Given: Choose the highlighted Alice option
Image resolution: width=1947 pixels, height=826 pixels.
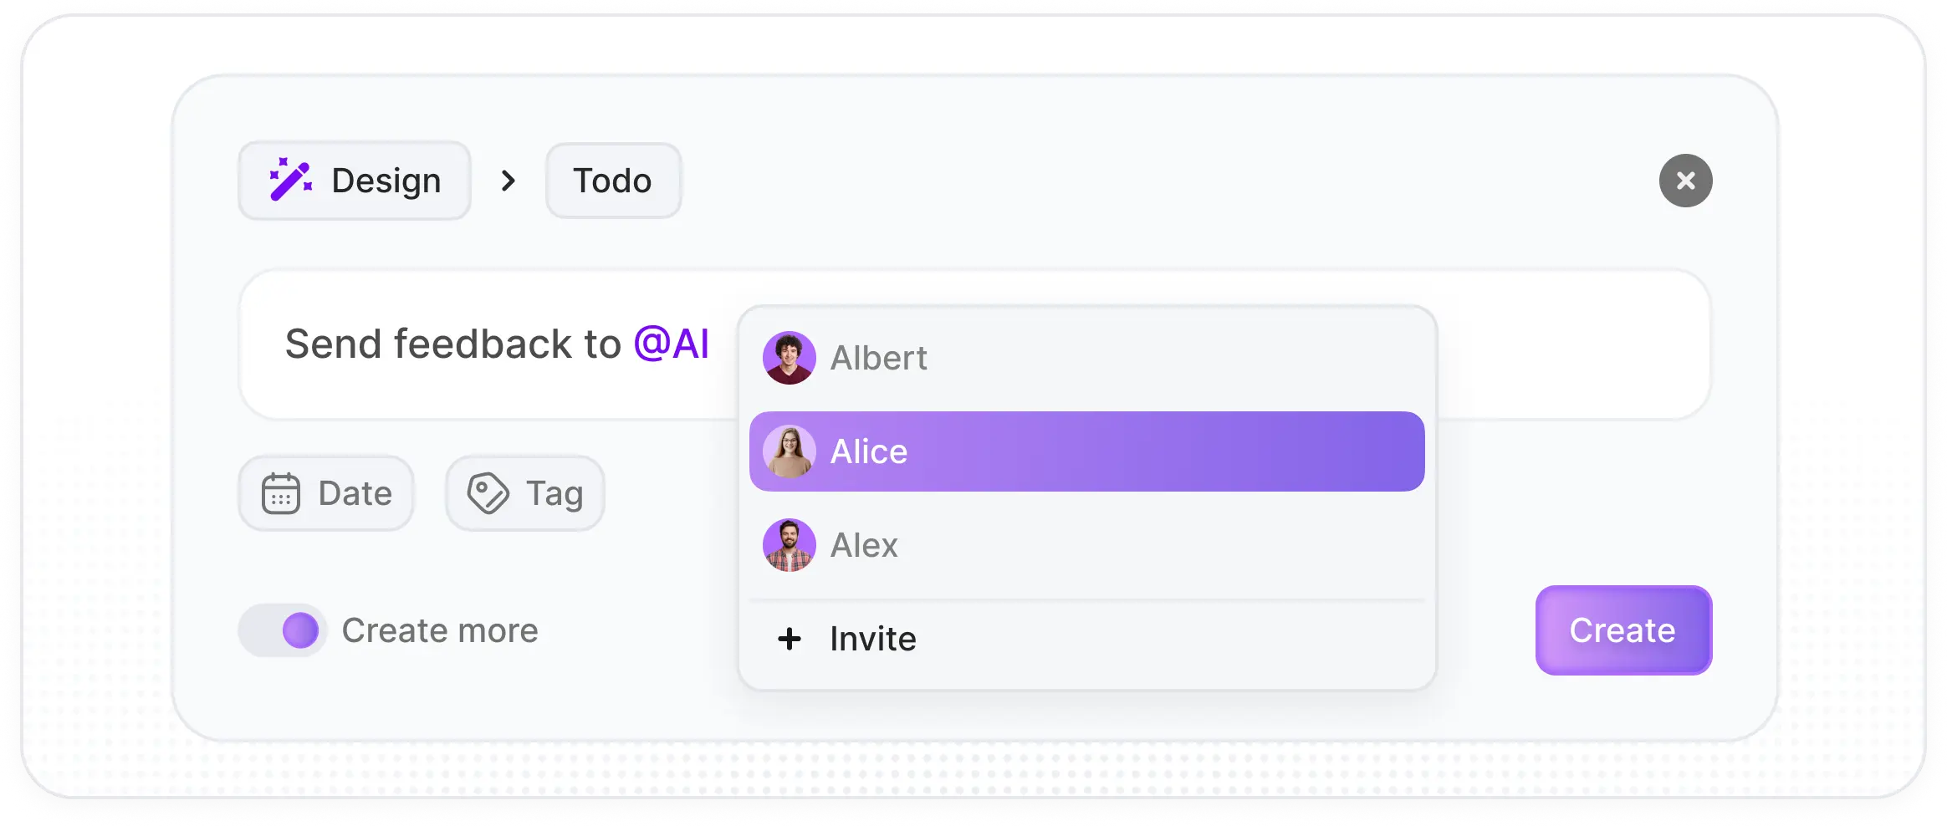Looking at the screenshot, I should coord(1086,451).
